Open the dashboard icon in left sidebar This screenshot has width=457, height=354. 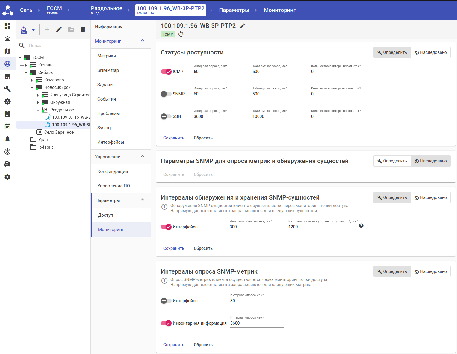pyautogui.click(x=7, y=26)
